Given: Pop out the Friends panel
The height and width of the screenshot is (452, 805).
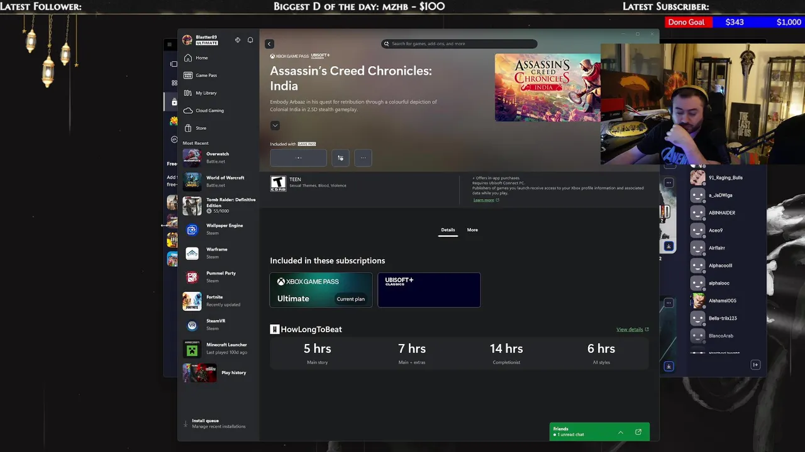Looking at the screenshot, I should click(x=638, y=432).
